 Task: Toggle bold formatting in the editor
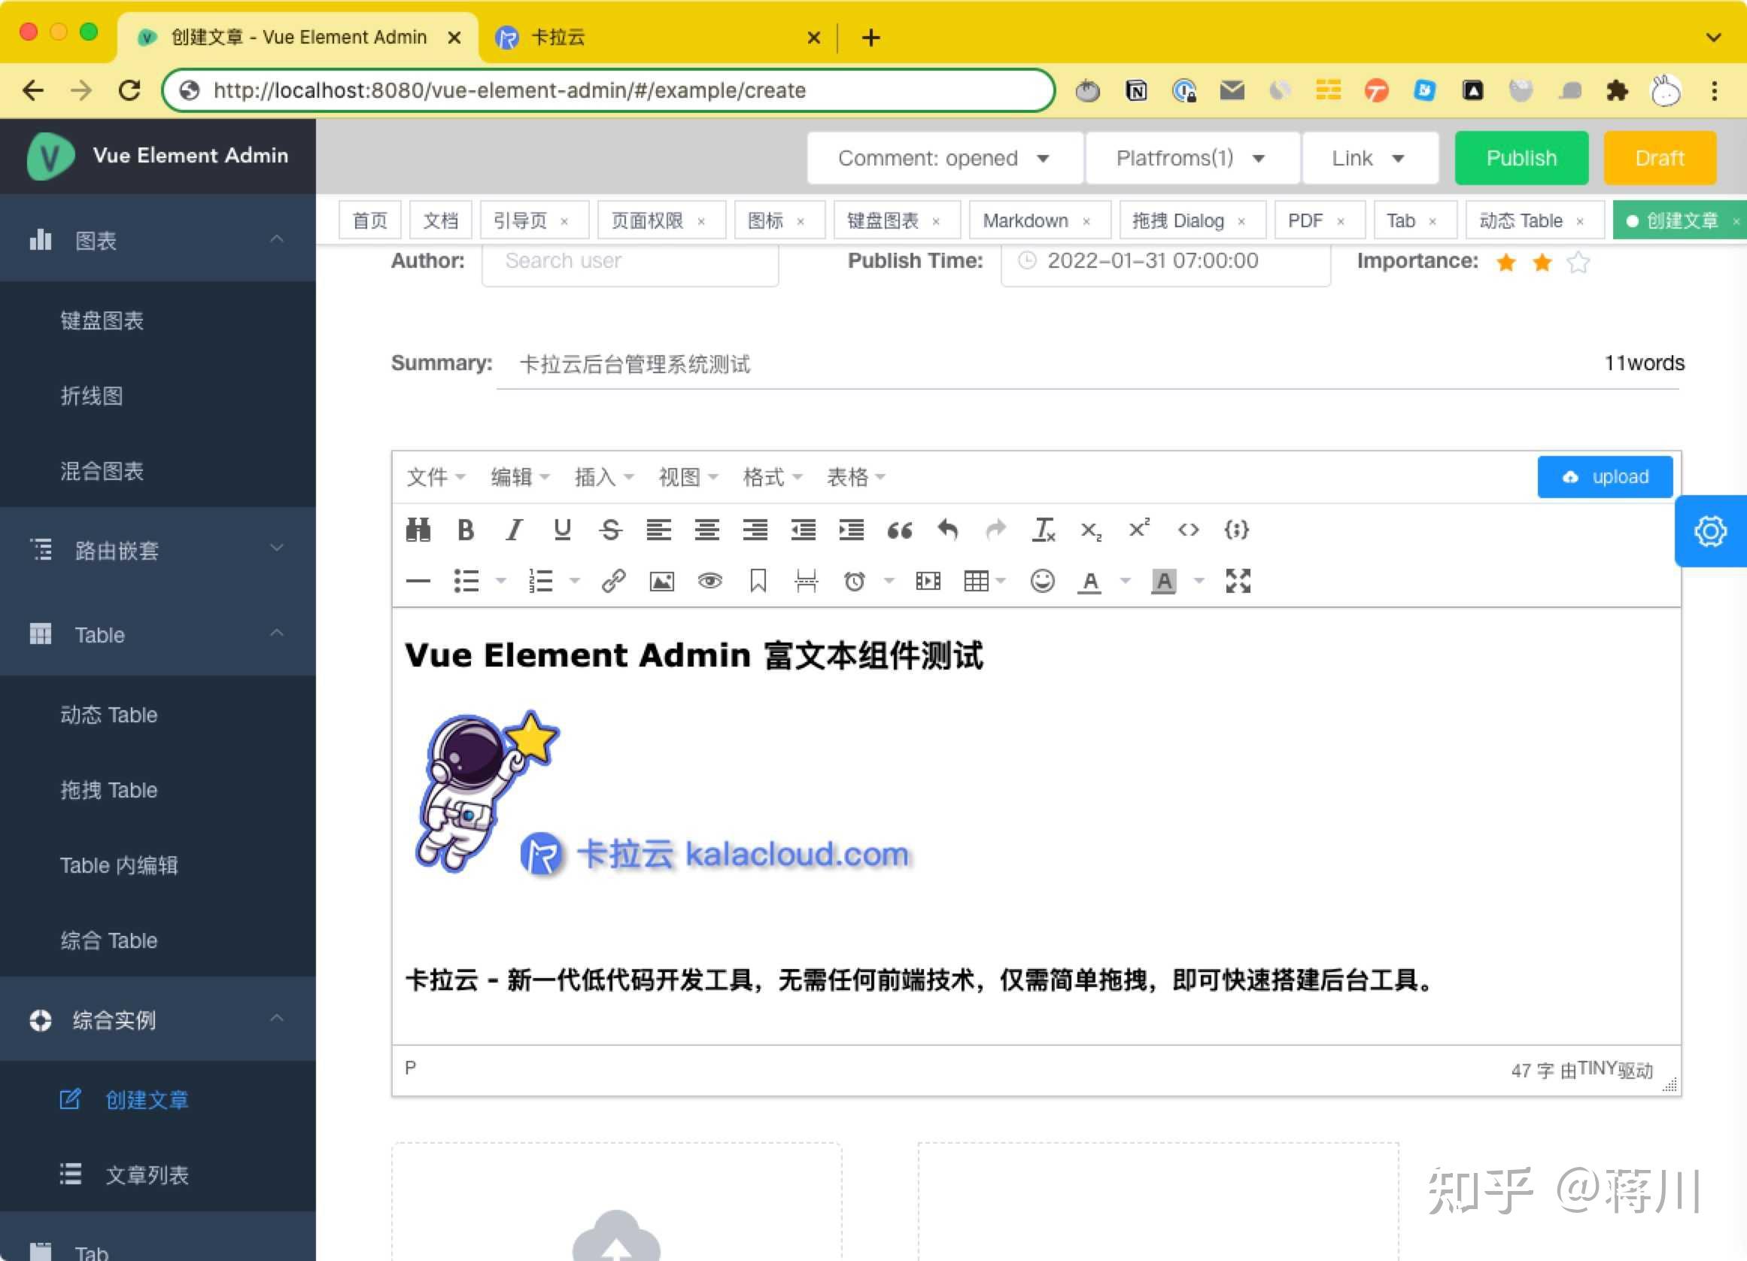click(x=465, y=530)
